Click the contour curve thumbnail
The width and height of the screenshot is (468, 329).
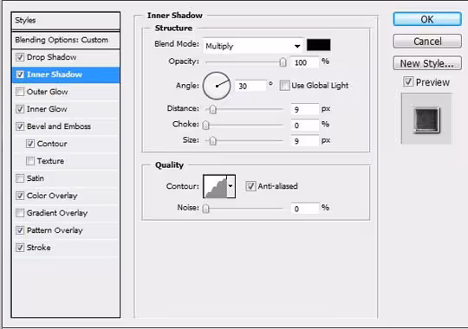[x=215, y=186]
